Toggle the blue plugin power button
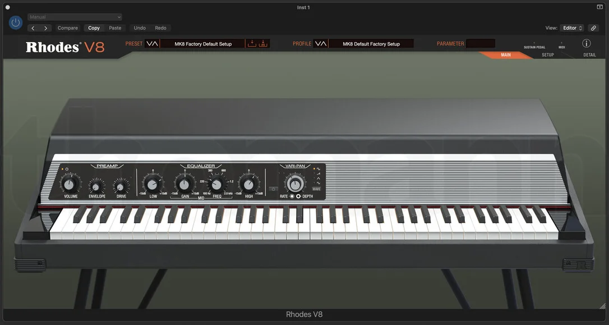The image size is (609, 325). (16, 22)
